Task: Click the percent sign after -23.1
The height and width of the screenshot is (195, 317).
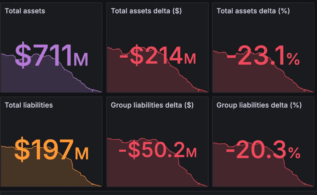Action: tap(293, 59)
